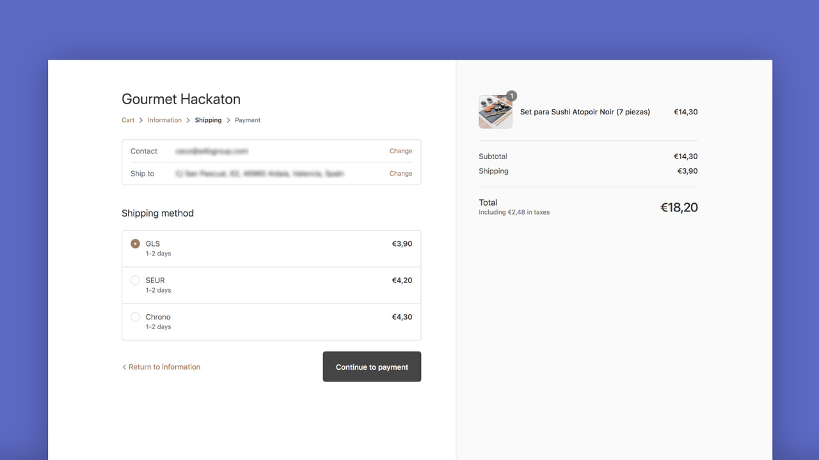
Task: Click the breadcrumb separator after Cart
Action: click(x=139, y=119)
